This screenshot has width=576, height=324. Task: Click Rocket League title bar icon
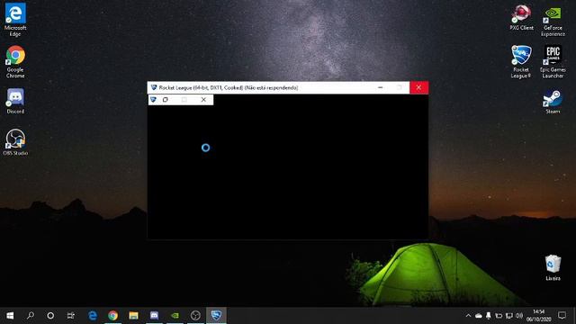pos(154,87)
